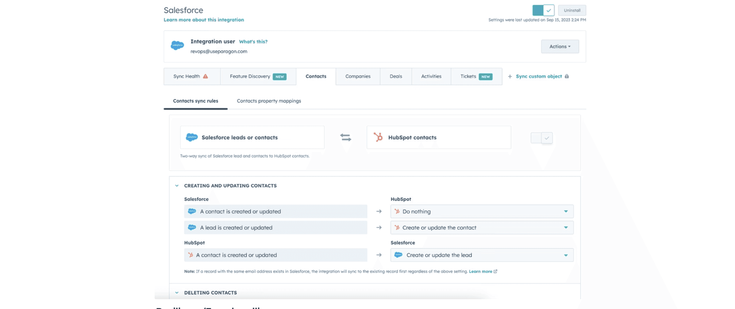Screen dimensions: 735x309
Task: Open the Actions dropdown menu
Action: 560,47
